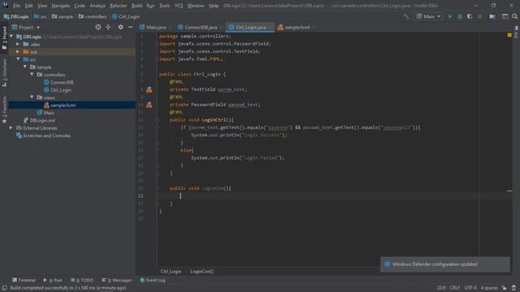The height and width of the screenshot is (292, 520).
Task: Click the yellow warning stripe marker
Action: [509, 191]
